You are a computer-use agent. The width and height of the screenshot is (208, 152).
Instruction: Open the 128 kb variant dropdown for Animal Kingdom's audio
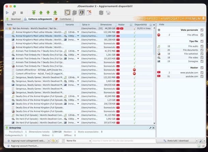(x=78, y=32)
